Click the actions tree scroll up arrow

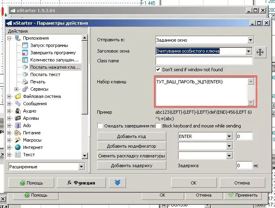click(84, 38)
